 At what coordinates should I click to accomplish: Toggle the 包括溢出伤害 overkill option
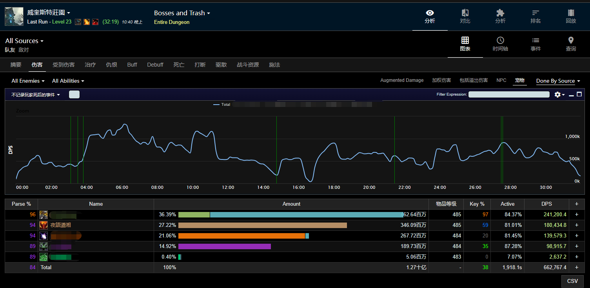click(x=474, y=80)
